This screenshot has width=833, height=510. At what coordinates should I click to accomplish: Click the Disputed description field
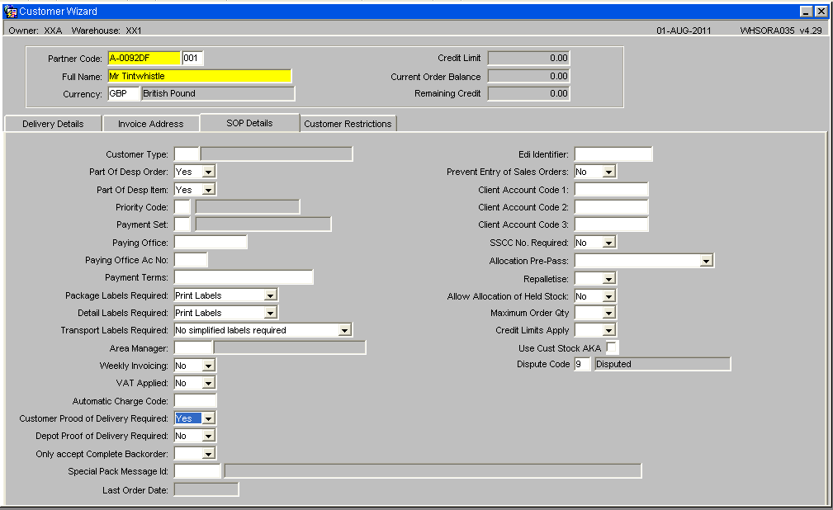pyautogui.click(x=662, y=364)
